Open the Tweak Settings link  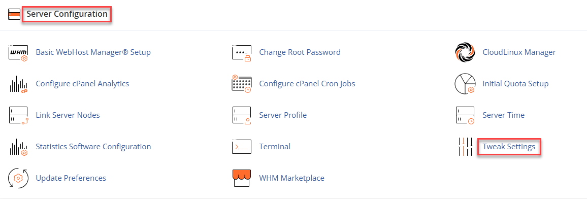[x=509, y=147]
